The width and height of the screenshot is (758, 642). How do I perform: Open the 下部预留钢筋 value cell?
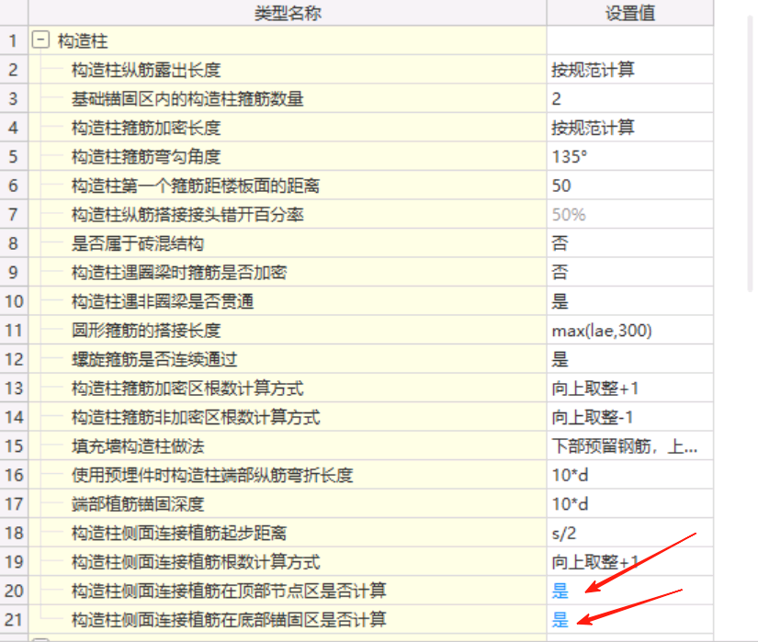630,446
